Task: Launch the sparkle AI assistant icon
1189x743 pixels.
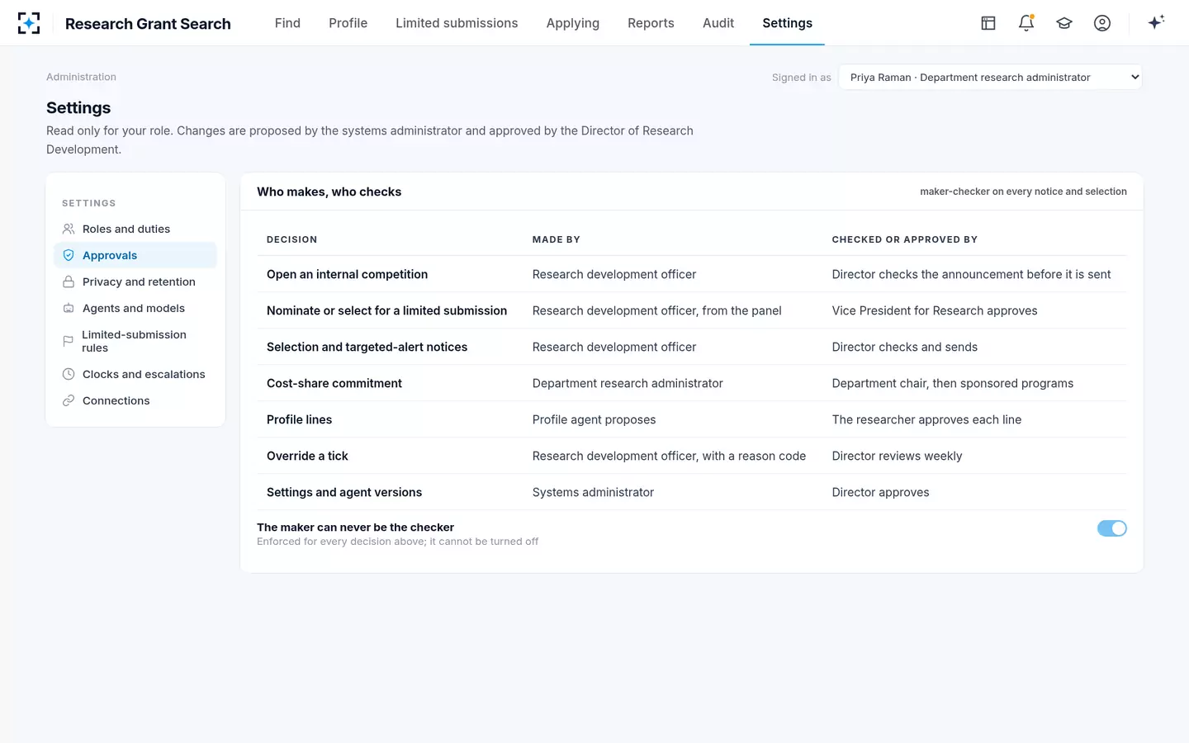Action: pos(1156,22)
